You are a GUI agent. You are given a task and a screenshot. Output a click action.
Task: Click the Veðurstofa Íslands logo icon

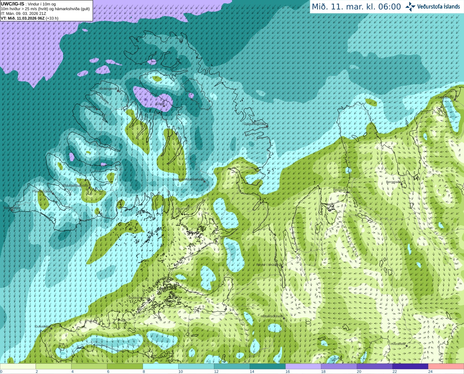click(x=410, y=7)
